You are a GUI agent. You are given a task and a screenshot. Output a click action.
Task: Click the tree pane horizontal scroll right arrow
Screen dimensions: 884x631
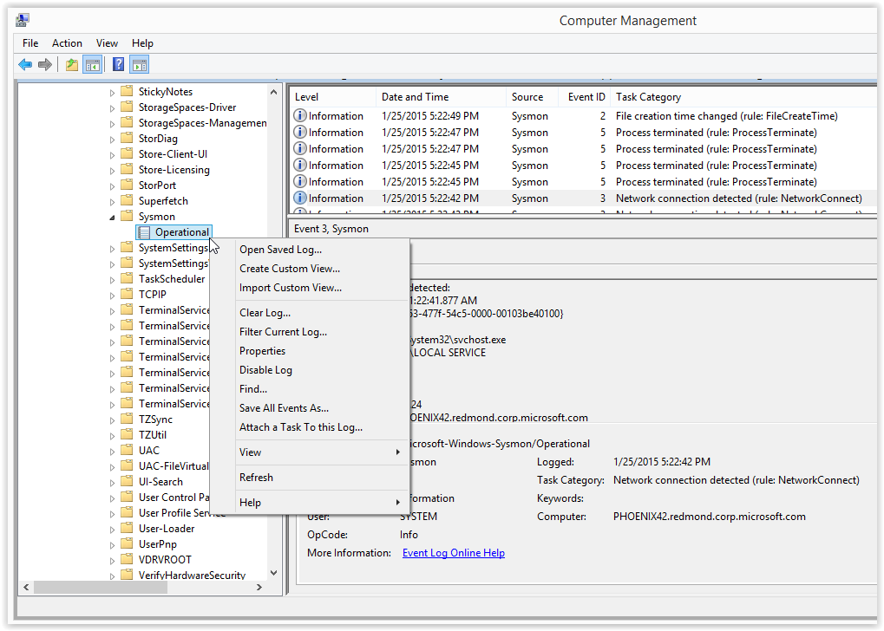[x=259, y=587]
